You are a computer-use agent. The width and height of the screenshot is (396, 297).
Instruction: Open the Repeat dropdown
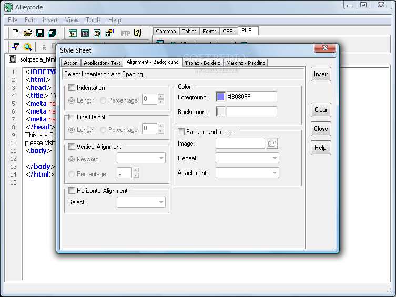tap(247, 158)
